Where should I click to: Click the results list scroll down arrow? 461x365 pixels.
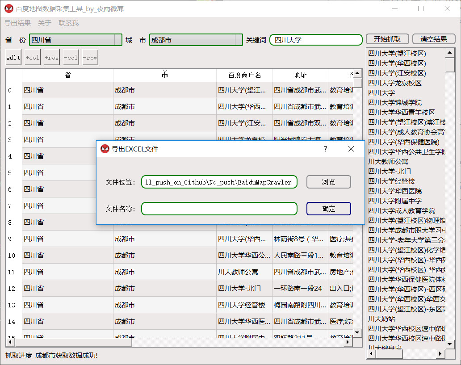(450, 344)
